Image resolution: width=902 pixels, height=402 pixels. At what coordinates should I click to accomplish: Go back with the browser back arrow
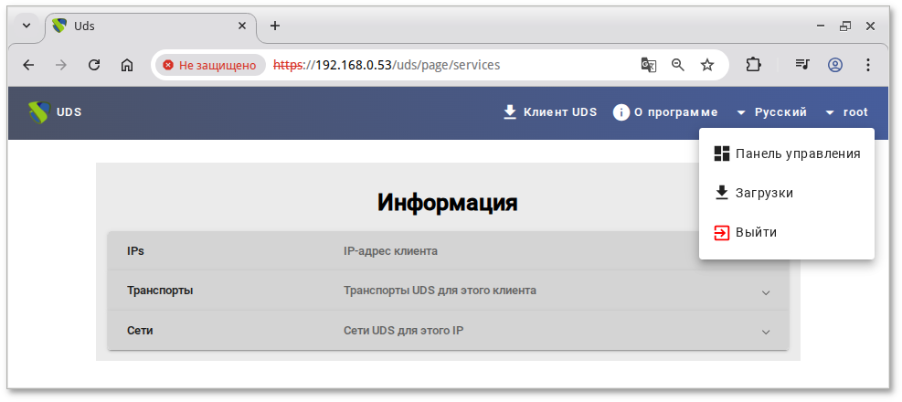[x=28, y=65]
